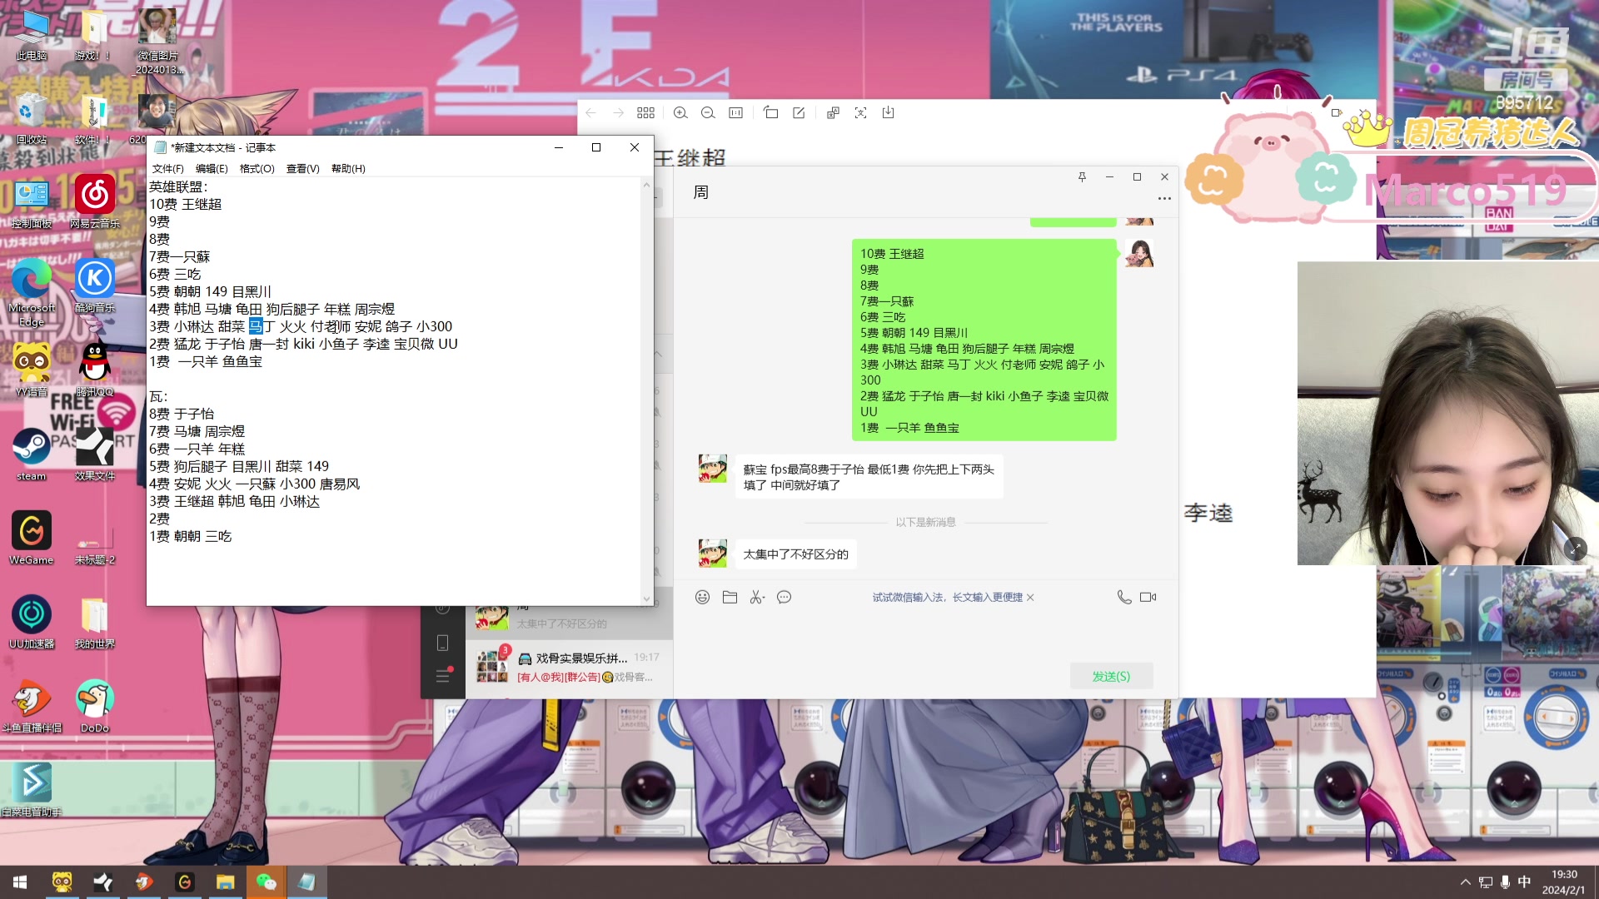
Task: Click the 发送(S) send button
Action: [1112, 676]
